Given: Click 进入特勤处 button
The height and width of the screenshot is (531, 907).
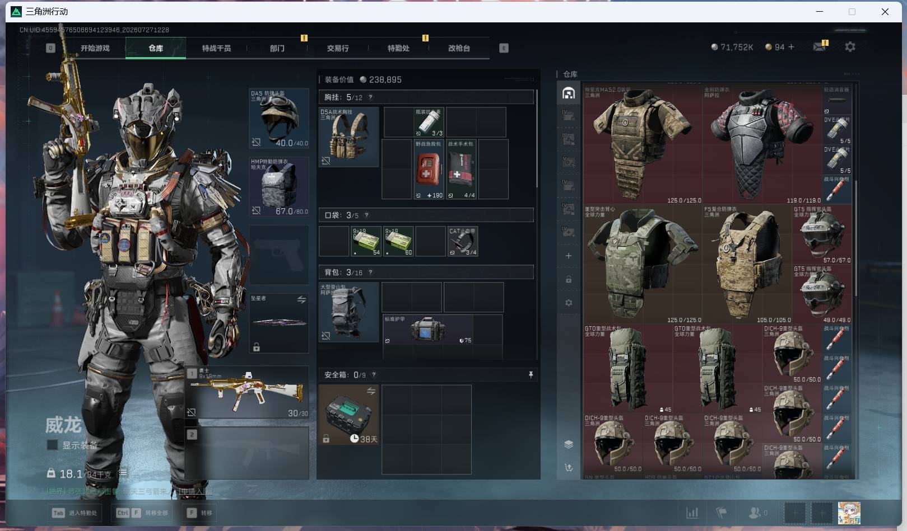Looking at the screenshot, I should (75, 513).
